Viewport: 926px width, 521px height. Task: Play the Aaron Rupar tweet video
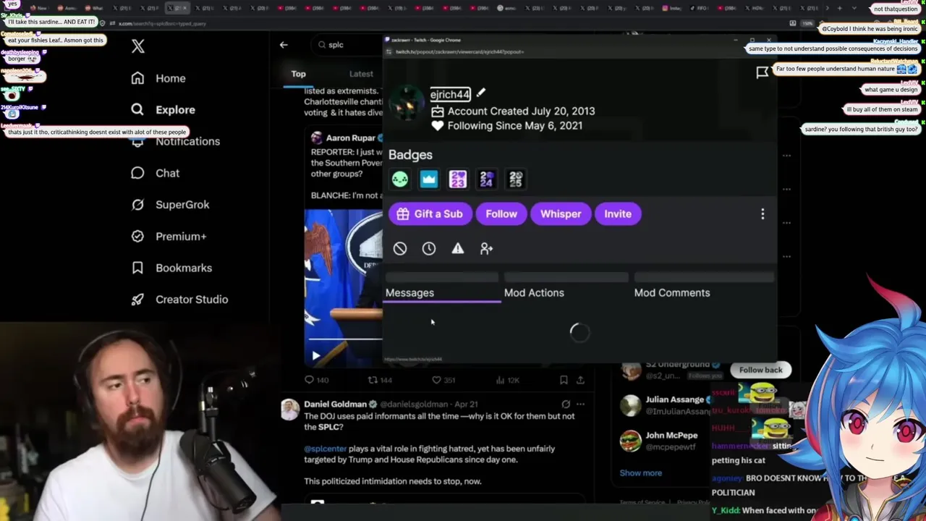[x=315, y=355]
